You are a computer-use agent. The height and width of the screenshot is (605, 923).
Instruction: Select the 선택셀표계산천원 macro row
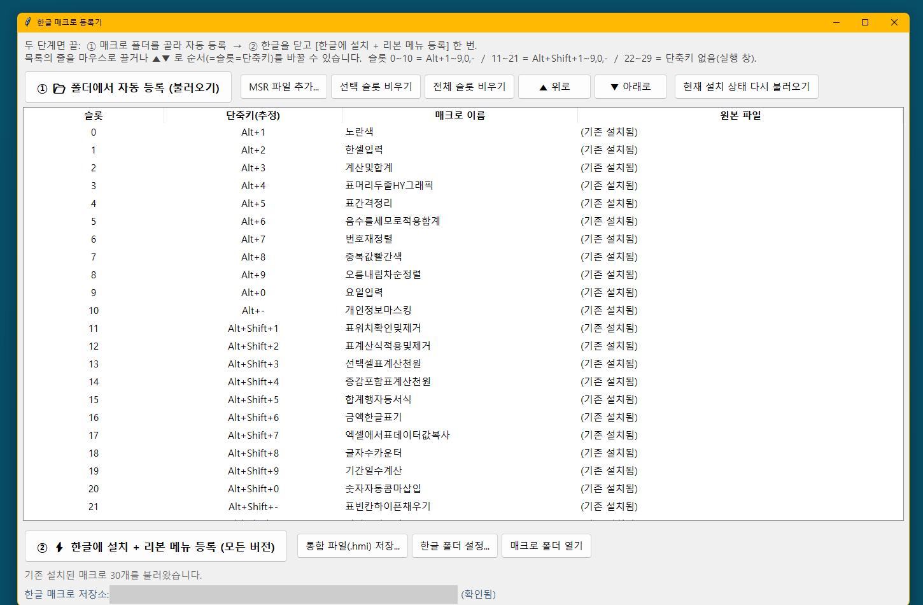coord(463,364)
